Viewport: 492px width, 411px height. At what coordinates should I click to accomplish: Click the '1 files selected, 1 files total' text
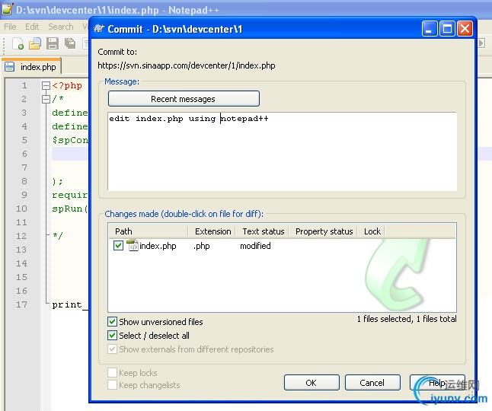point(407,319)
